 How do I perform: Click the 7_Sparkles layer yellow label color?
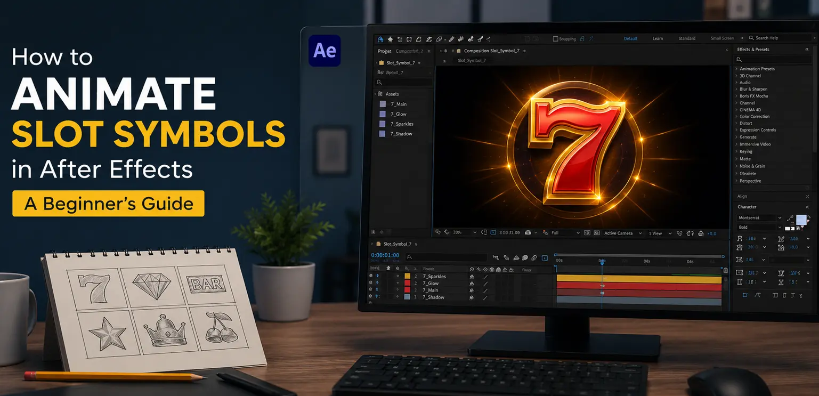pyautogui.click(x=408, y=276)
